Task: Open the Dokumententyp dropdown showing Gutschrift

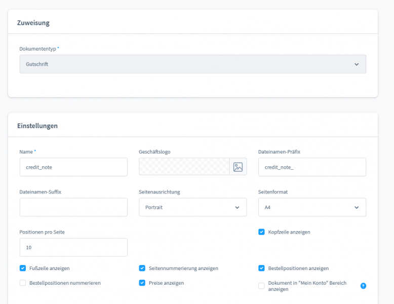Action: click(x=192, y=64)
